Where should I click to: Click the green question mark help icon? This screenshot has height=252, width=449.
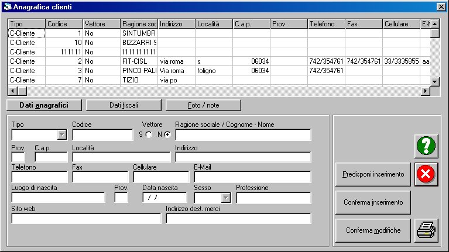pyautogui.click(x=426, y=146)
